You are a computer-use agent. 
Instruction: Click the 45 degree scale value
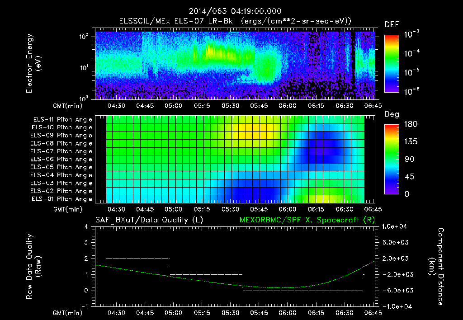[409, 177]
